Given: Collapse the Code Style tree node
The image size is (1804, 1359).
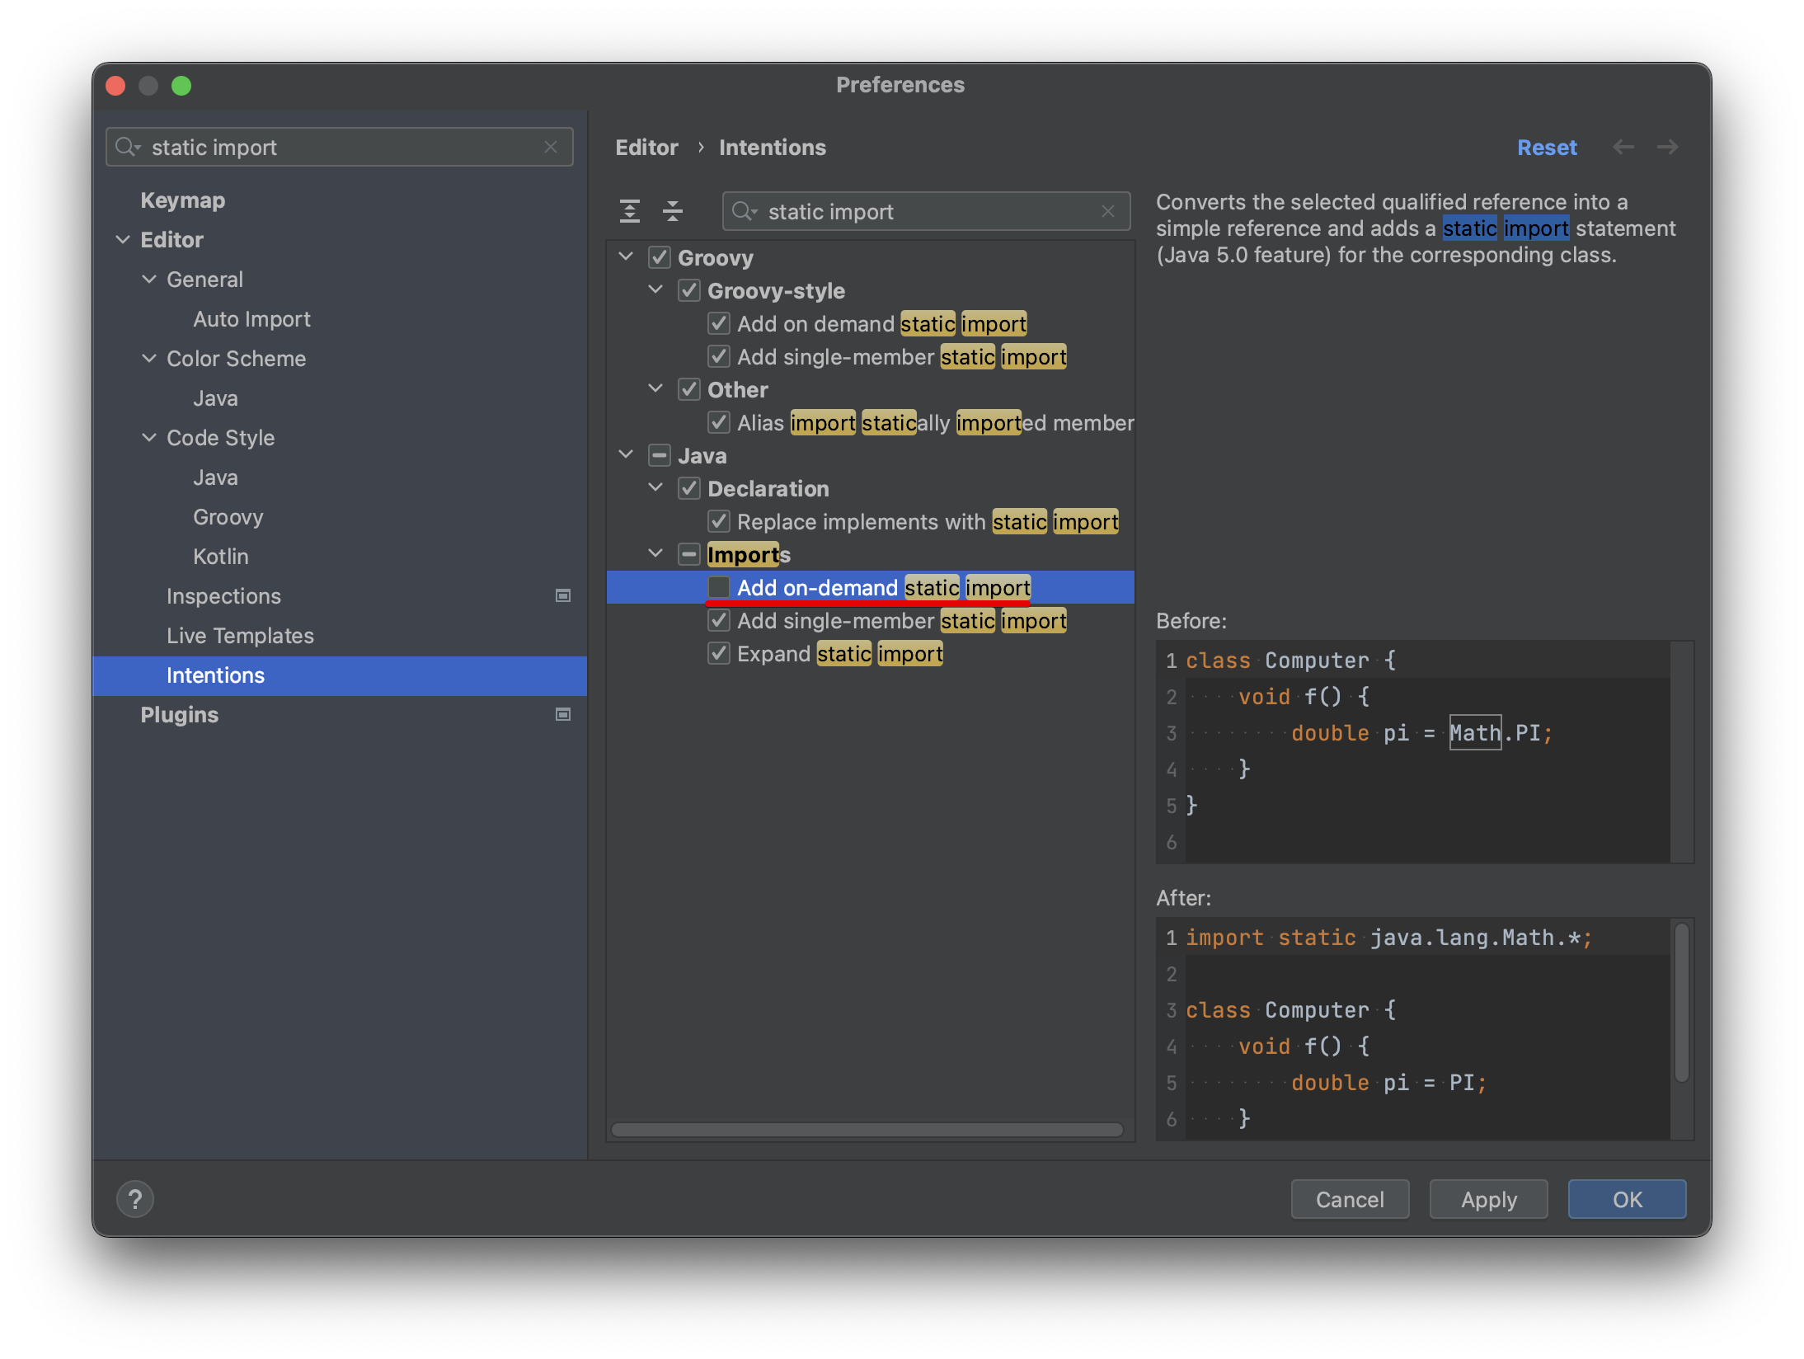Looking at the screenshot, I should 149,437.
